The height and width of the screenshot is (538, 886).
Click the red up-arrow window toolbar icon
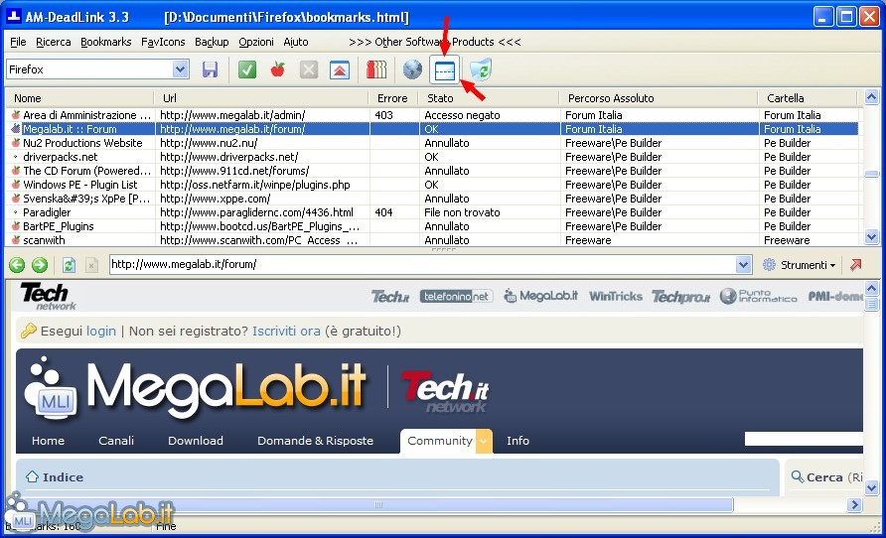(x=340, y=69)
